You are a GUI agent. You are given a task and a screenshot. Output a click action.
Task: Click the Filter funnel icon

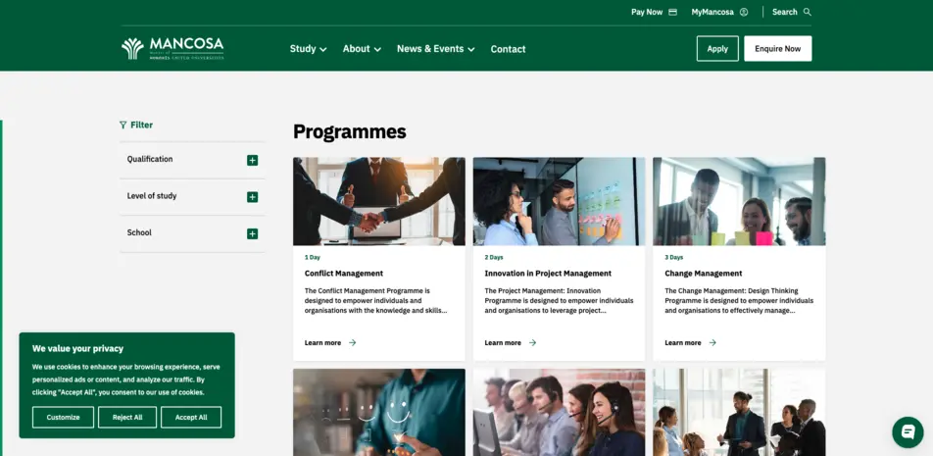[x=123, y=125]
